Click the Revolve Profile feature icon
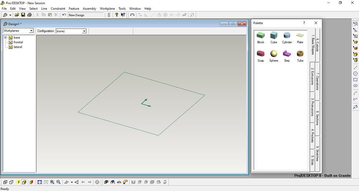This screenshot has width=359, height=191. [119, 182]
